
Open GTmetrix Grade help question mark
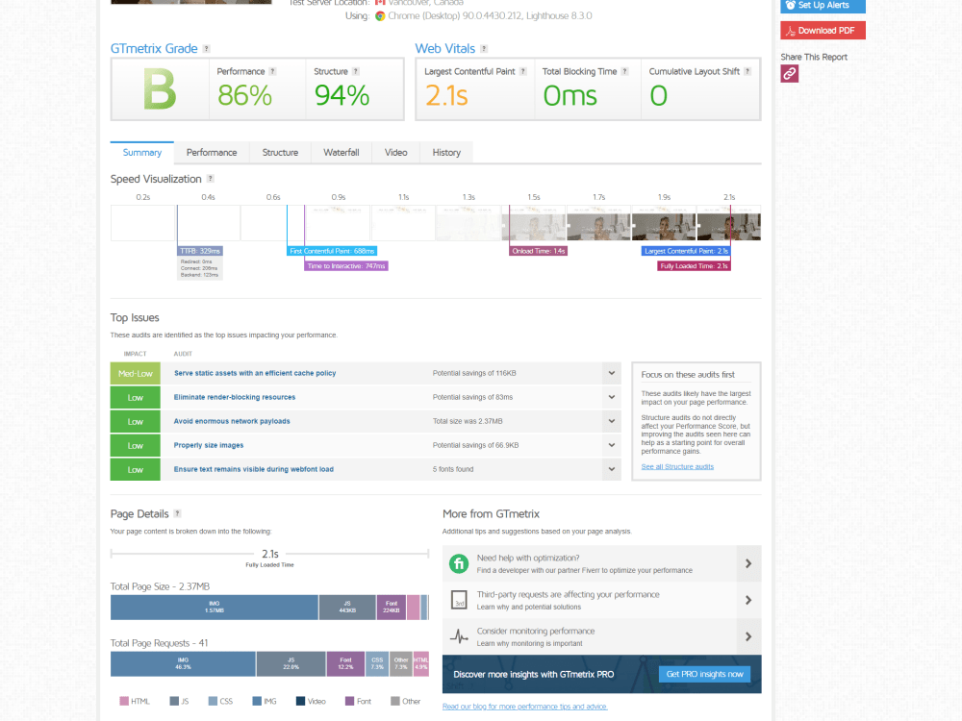click(x=206, y=49)
